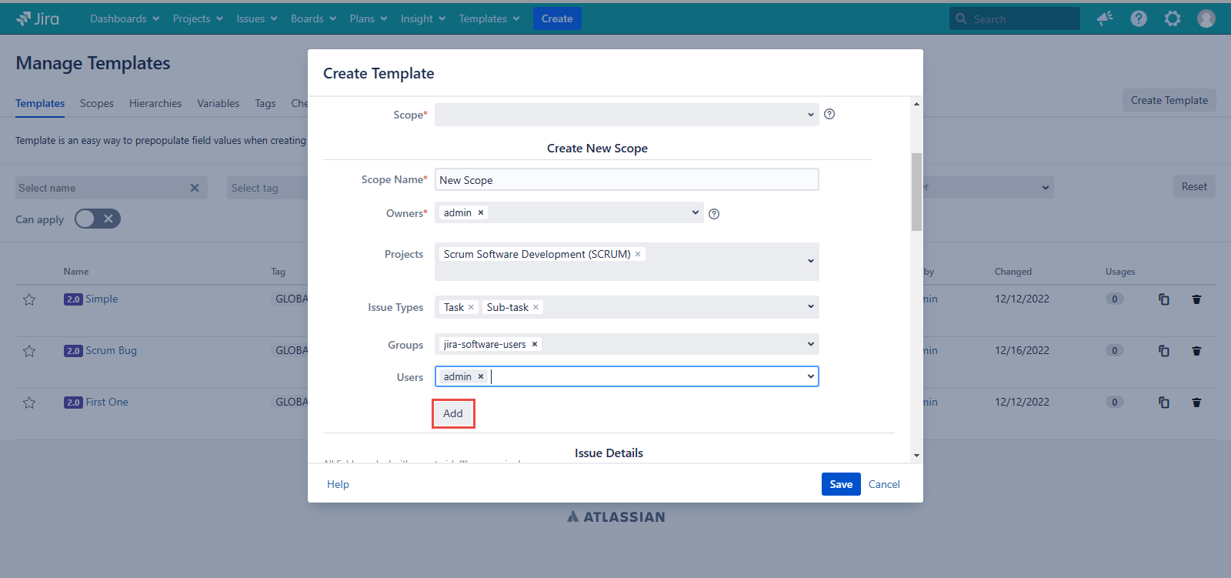Delete the Simple template with trash icon
Image resolution: width=1231 pixels, height=578 pixels.
[x=1196, y=299]
